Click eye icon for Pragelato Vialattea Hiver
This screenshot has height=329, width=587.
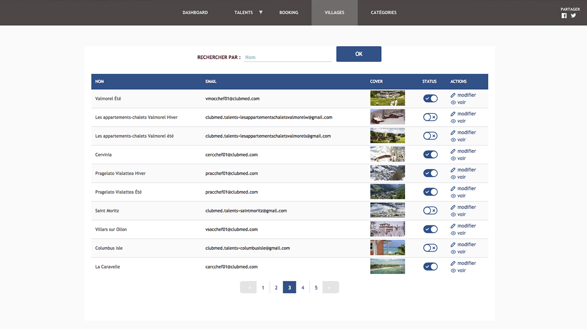point(453,178)
